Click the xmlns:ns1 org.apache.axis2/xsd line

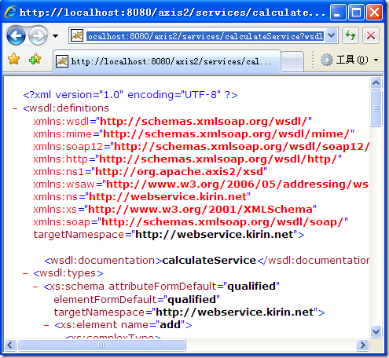coord(150,172)
